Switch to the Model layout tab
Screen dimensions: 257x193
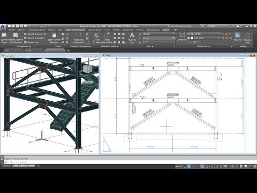[6, 166]
